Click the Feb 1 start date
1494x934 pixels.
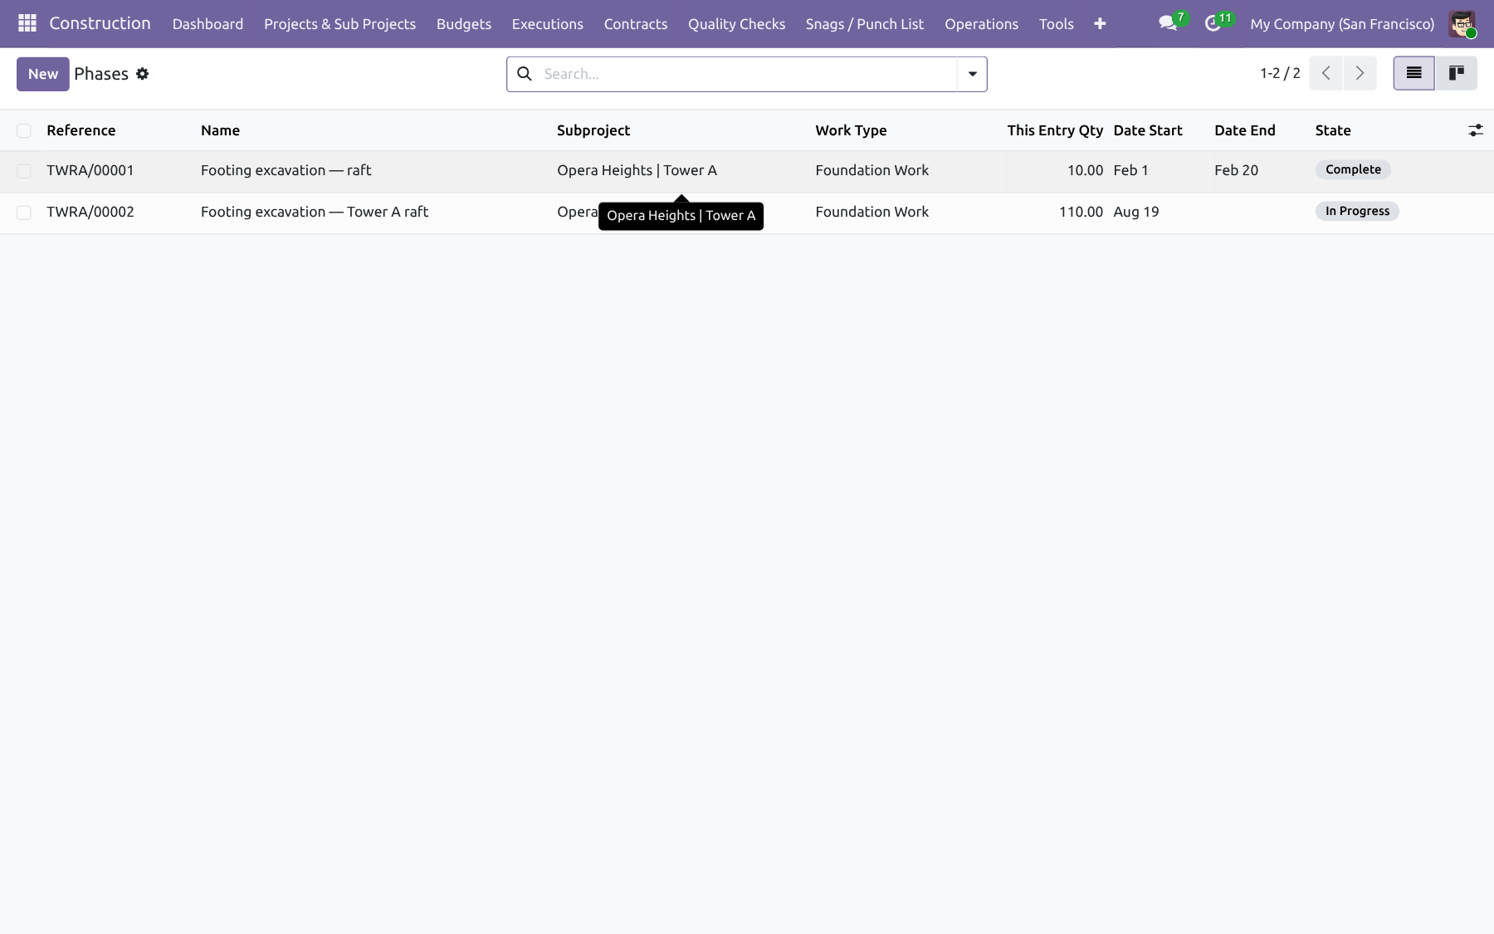pyautogui.click(x=1130, y=170)
